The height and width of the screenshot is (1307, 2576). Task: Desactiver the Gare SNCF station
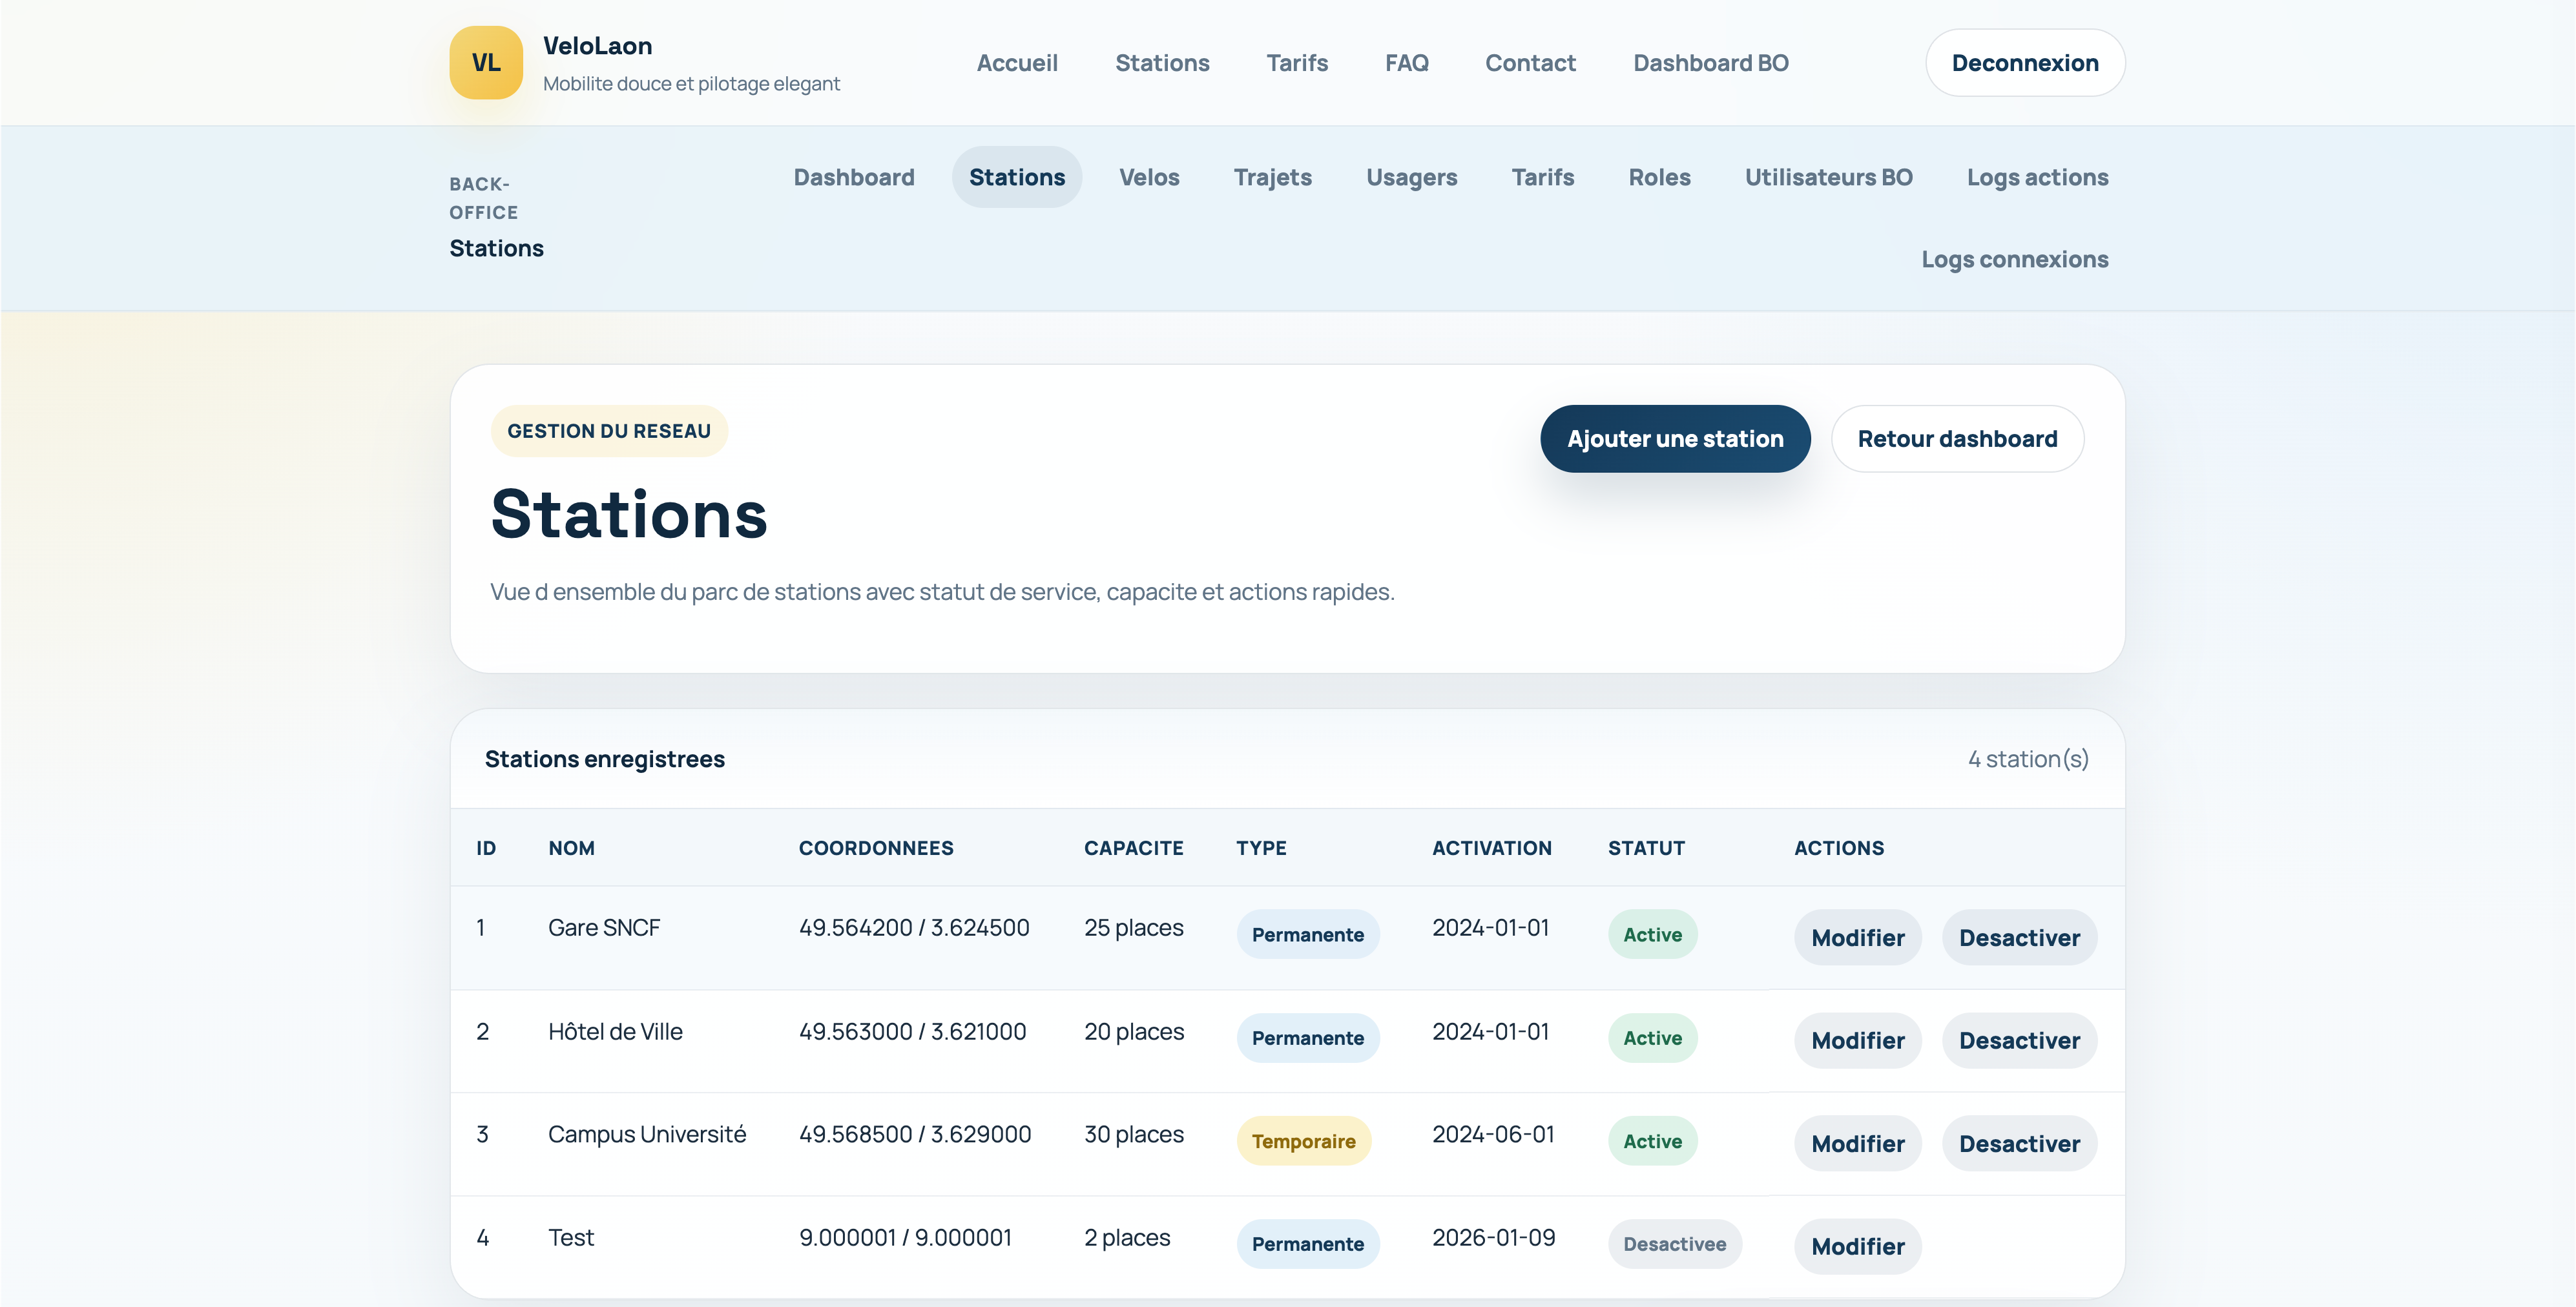coord(2019,937)
